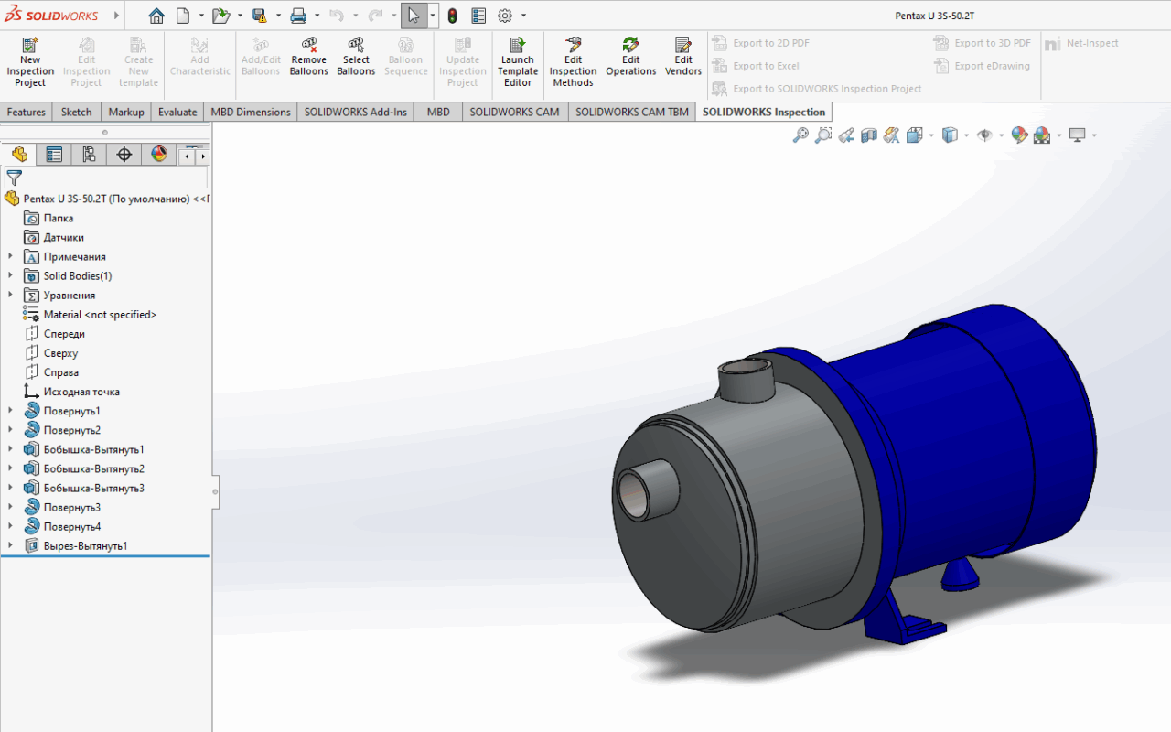The height and width of the screenshot is (732, 1171).
Task: Expand the Примечания tree node
Action: pos(11,256)
